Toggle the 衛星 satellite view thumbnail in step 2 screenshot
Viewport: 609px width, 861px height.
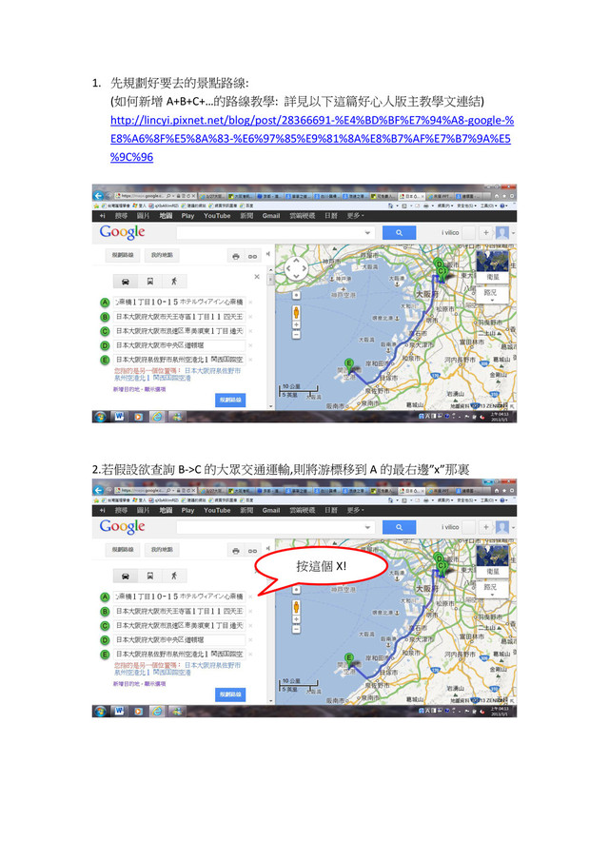pos(493,561)
